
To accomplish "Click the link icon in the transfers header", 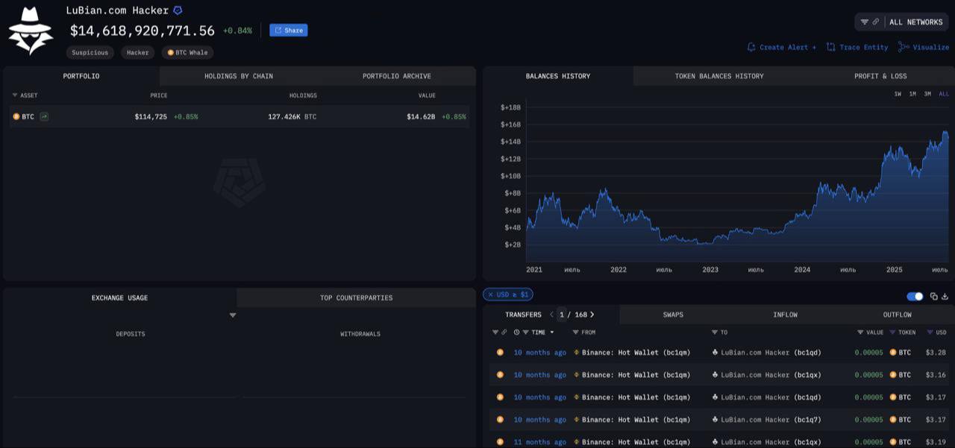I will click(504, 332).
